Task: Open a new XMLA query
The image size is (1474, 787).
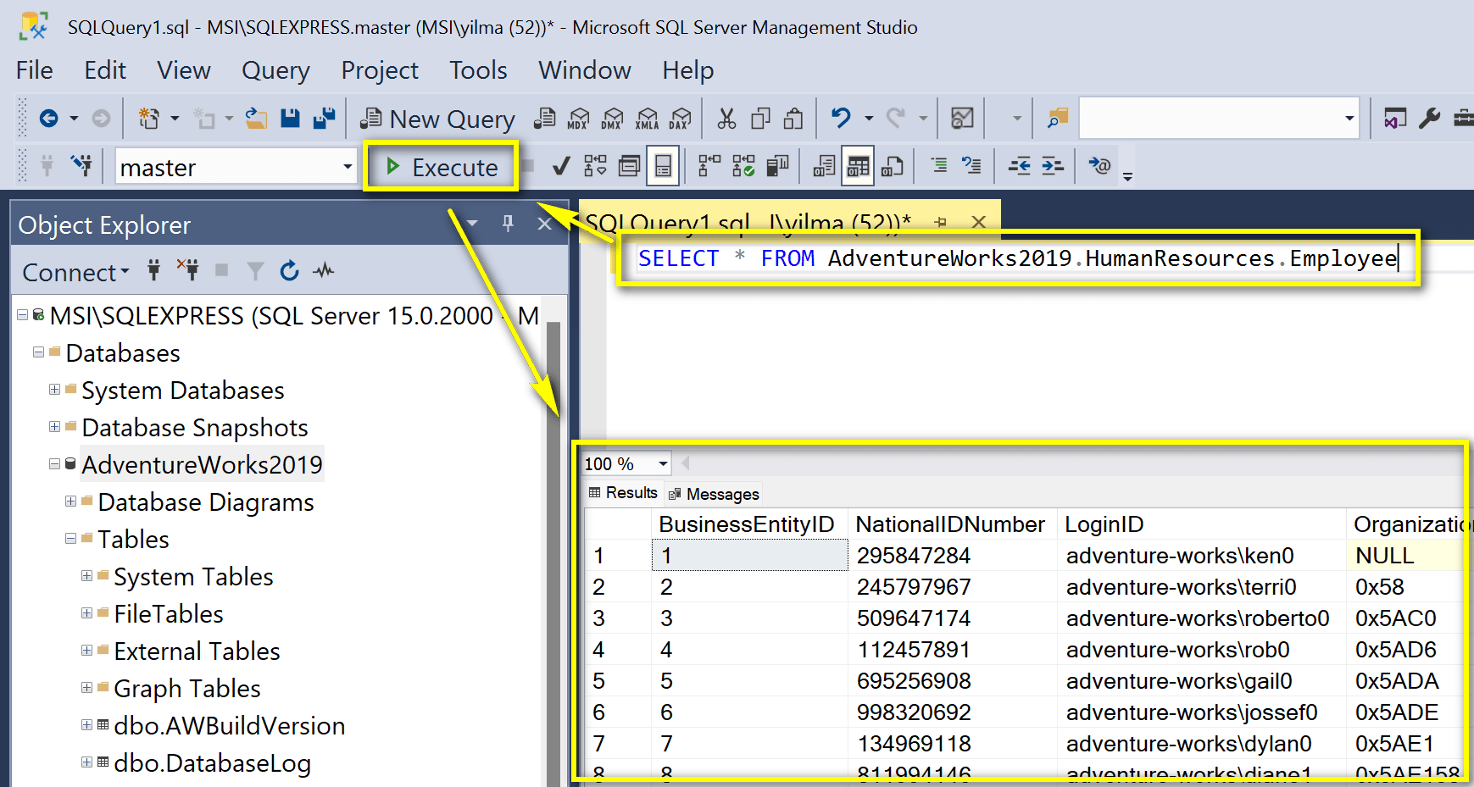Action: coord(647,118)
